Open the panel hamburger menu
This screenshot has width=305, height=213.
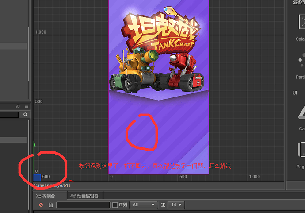click(x=27, y=106)
